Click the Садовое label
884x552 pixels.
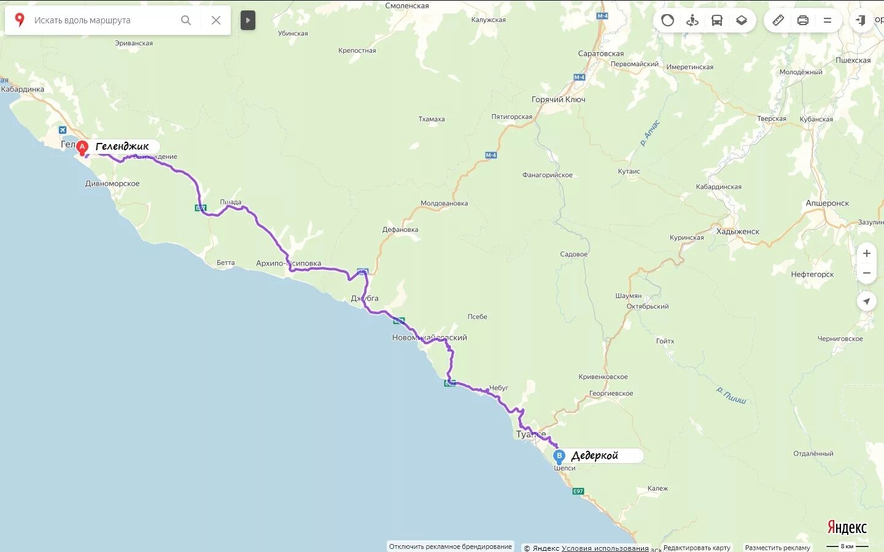[574, 255]
